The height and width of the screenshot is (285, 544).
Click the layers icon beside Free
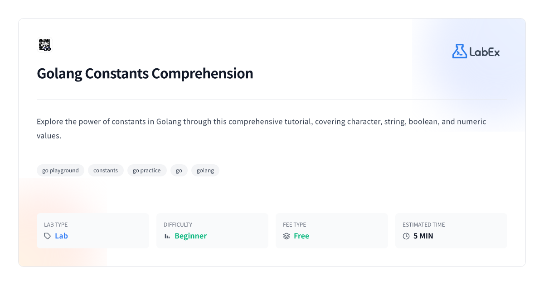pos(287,236)
